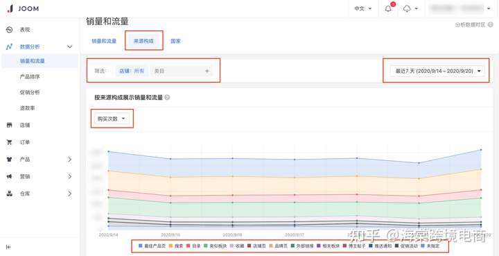The width and height of the screenshot is (499, 256).
Task: Click the 仓库 warehouse icon
Action: coord(9,194)
